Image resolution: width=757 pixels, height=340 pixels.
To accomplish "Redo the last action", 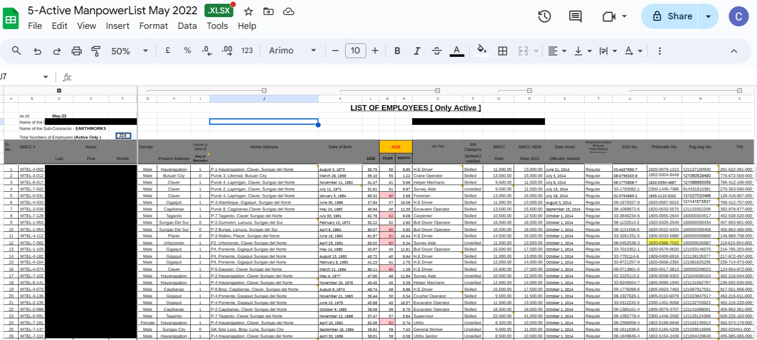I will [57, 51].
